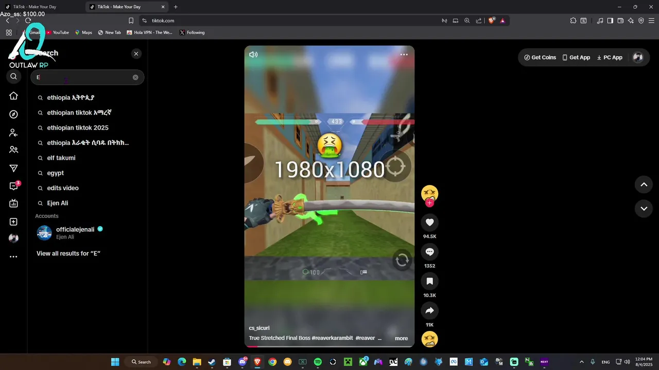659x370 pixels.
Task: Open comments on the video (1352)
Action: point(429,252)
